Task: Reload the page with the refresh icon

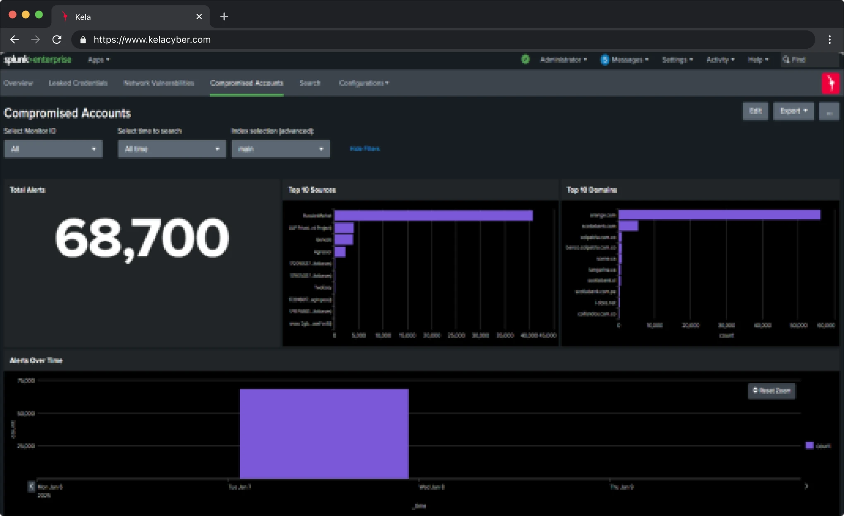Action: point(57,39)
